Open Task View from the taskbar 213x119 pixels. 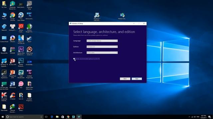46,117
